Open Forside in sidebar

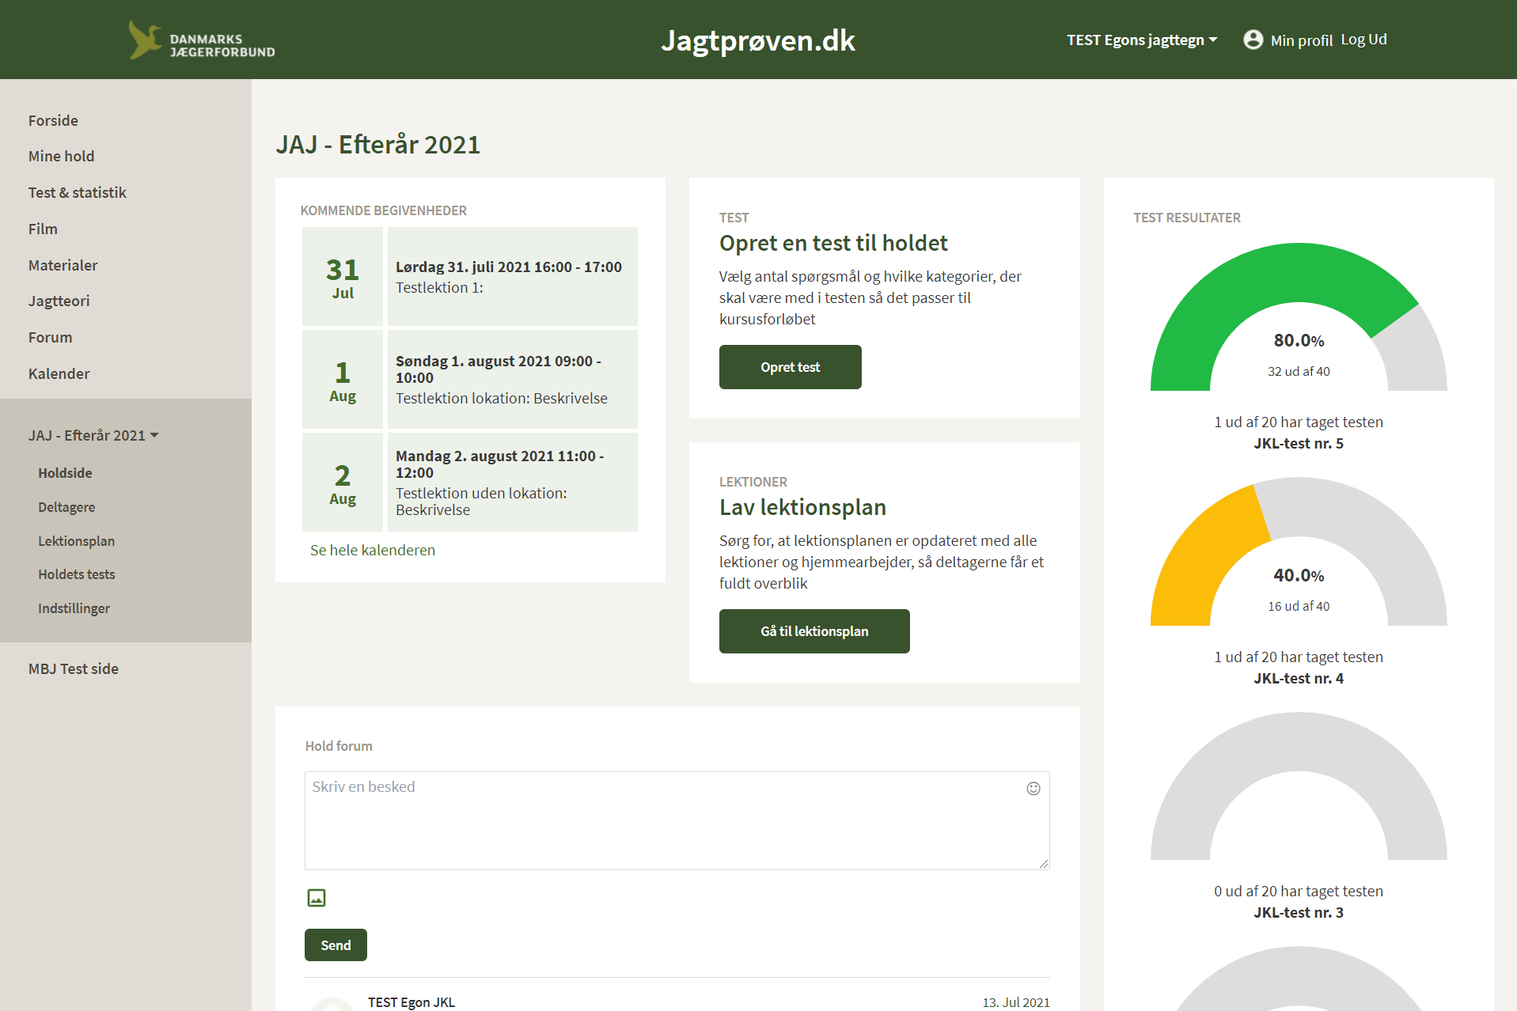pyautogui.click(x=53, y=120)
